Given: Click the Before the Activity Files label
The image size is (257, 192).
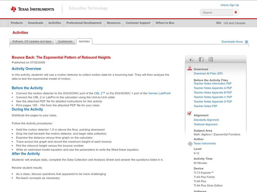Looking at the screenshot, I should [x=211, y=80].
